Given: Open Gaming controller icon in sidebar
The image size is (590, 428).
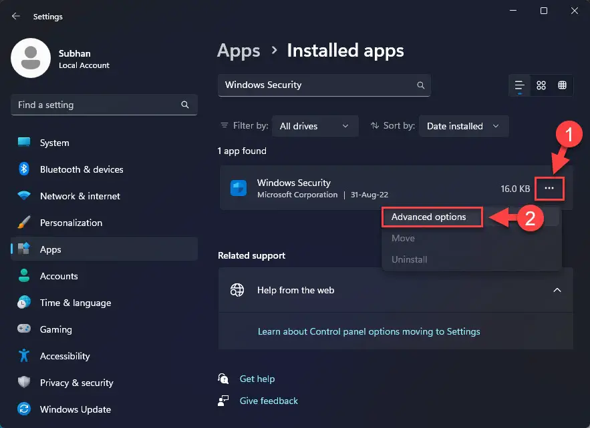Looking at the screenshot, I should (x=24, y=329).
